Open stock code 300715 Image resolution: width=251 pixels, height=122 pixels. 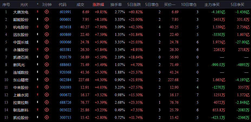click(66, 118)
